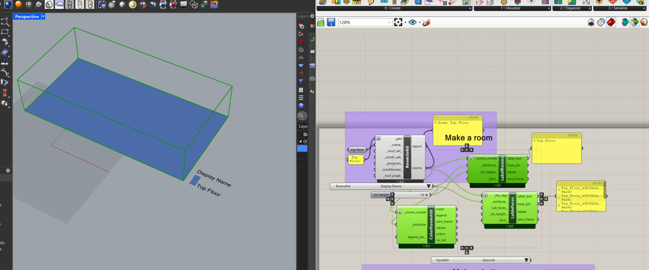649x270 pixels.
Task: Toggle wireframe preview mode icon
Action: point(601,23)
